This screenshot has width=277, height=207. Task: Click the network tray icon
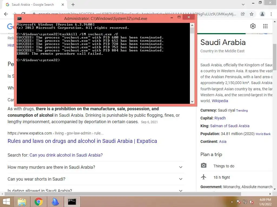click(x=245, y=202)
